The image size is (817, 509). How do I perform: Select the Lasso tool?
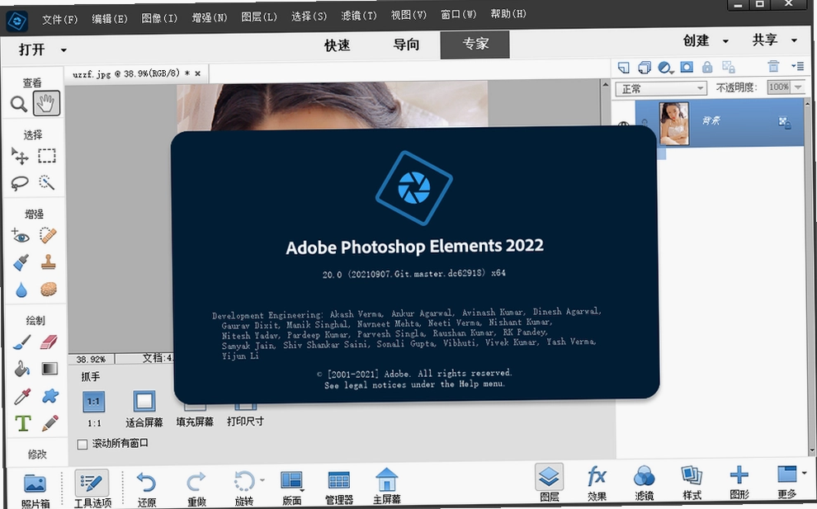20,183
